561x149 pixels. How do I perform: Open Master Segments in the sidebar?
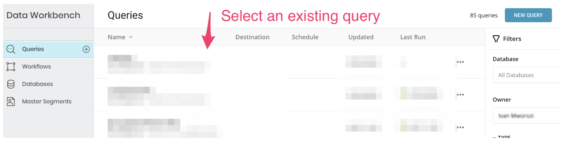(47, 102)
